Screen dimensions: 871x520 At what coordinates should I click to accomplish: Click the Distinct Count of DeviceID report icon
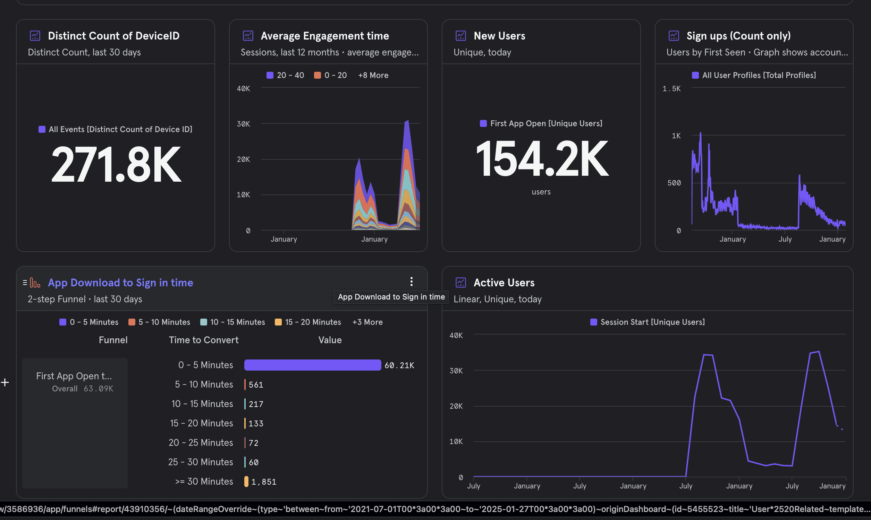35,36
